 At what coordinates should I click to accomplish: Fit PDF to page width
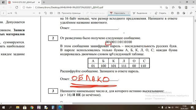pos(51,13)
